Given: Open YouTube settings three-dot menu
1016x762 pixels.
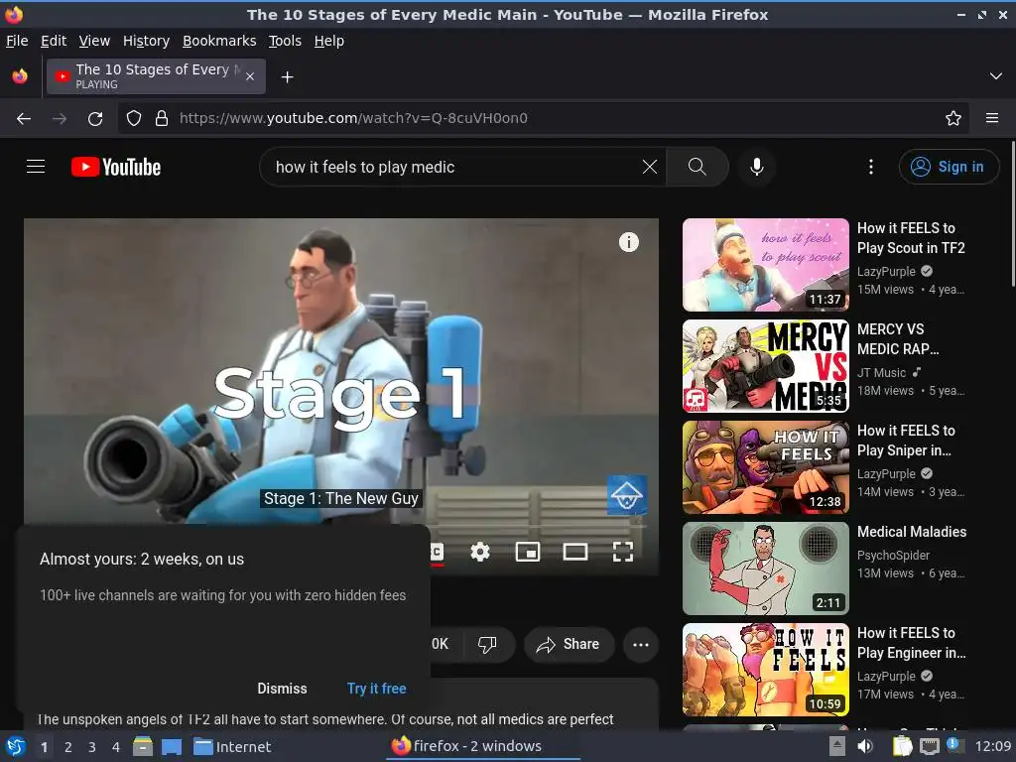Looking at the screenshot, I should point(871,167).
